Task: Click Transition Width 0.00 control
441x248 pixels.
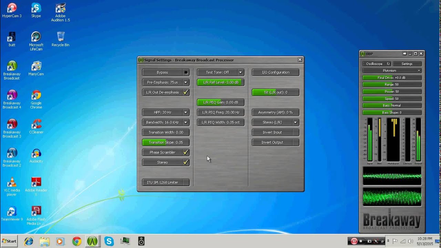Action: (x=166, y=132)
